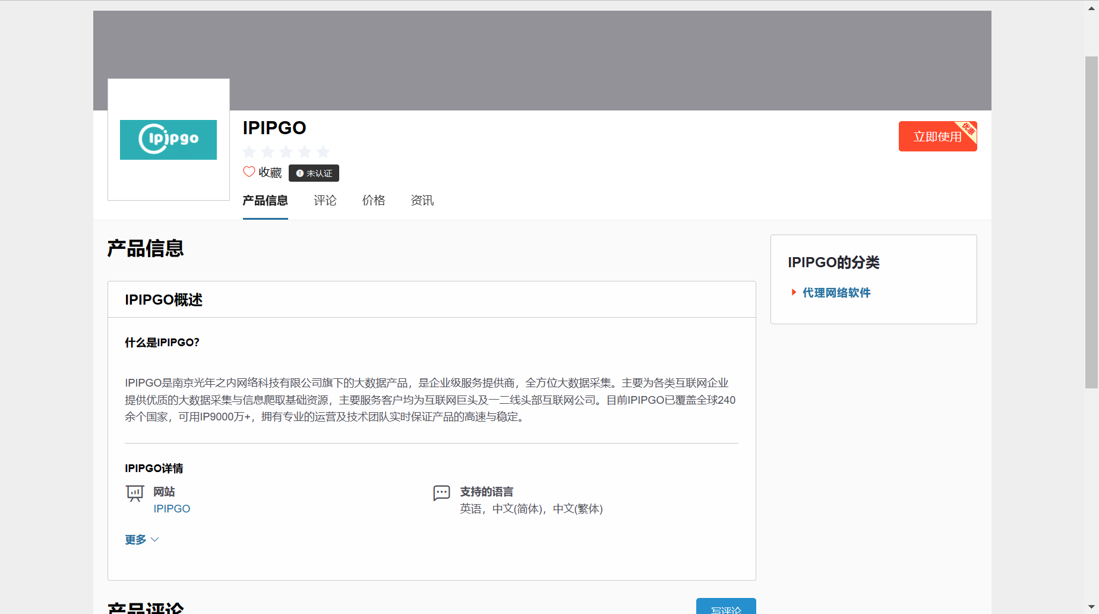The width and height of the screenshot is (1099, 614).
Task: Click the 写评论 button
Action: click(726, 607)
